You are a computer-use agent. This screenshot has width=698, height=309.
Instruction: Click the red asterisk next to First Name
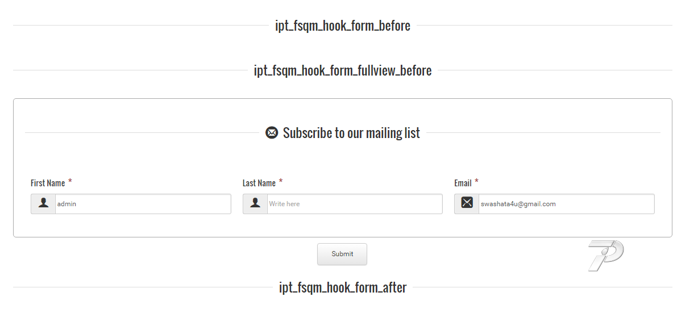tap(70, 182)
